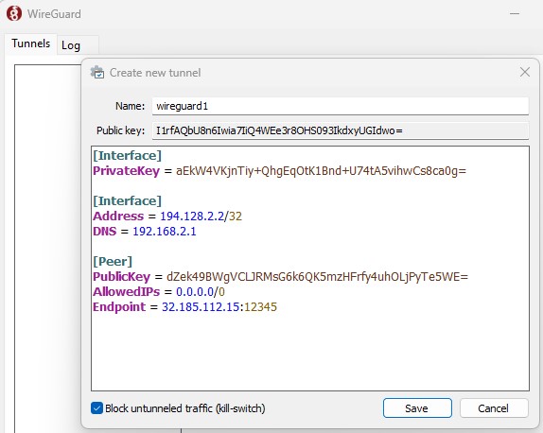
Task: Click the Create new tunnel dialog icon
Action: tap(97, 73)
